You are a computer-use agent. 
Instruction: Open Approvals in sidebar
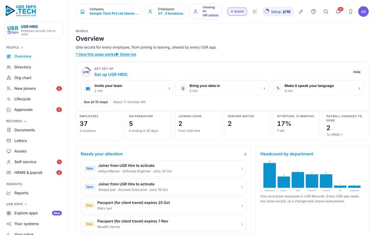[34, 109]
